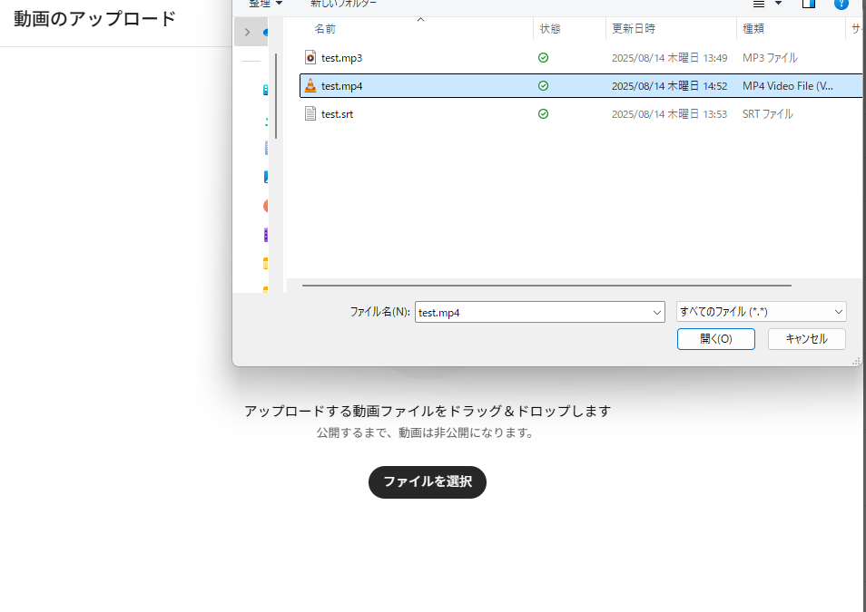
Task: Click the 開く(O) button
Action: pos(715,339)
